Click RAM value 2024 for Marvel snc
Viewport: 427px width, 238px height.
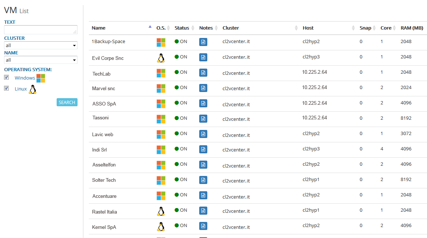[406, 88]
